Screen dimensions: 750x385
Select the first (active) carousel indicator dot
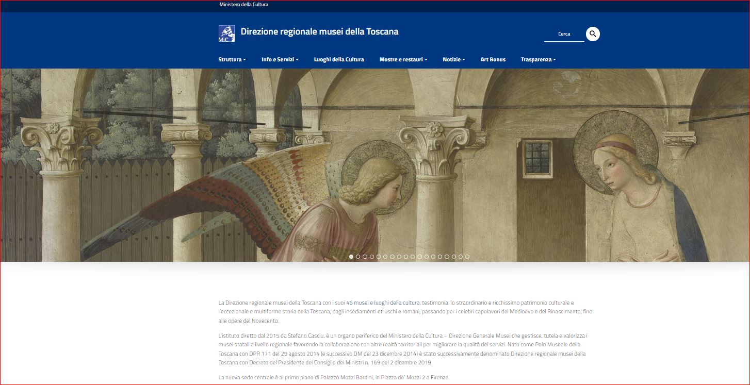351,256
